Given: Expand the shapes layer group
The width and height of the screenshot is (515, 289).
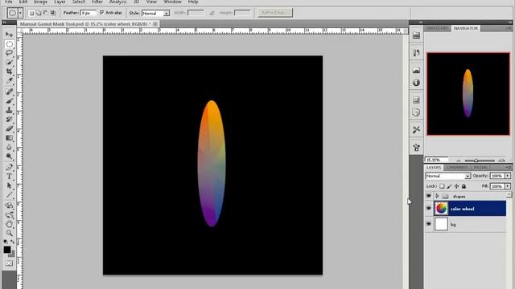Looking at the screenshot, I should (437, 196).
